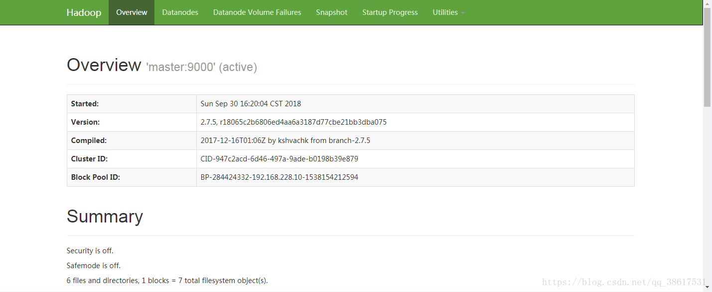Click the 'Block Pool ID:' row label
Viewport: 712px width, 292px height.
(x=96, y=177)
